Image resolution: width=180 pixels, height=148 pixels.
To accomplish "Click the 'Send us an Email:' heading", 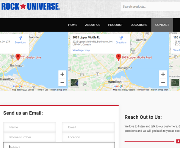I will pos(23,113).
